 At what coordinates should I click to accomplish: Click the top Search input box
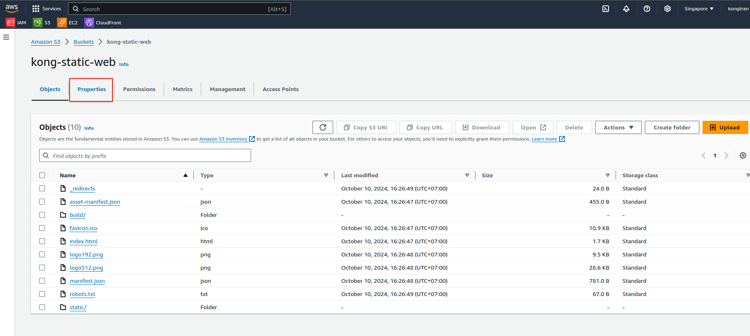click(x=179, y=9)
